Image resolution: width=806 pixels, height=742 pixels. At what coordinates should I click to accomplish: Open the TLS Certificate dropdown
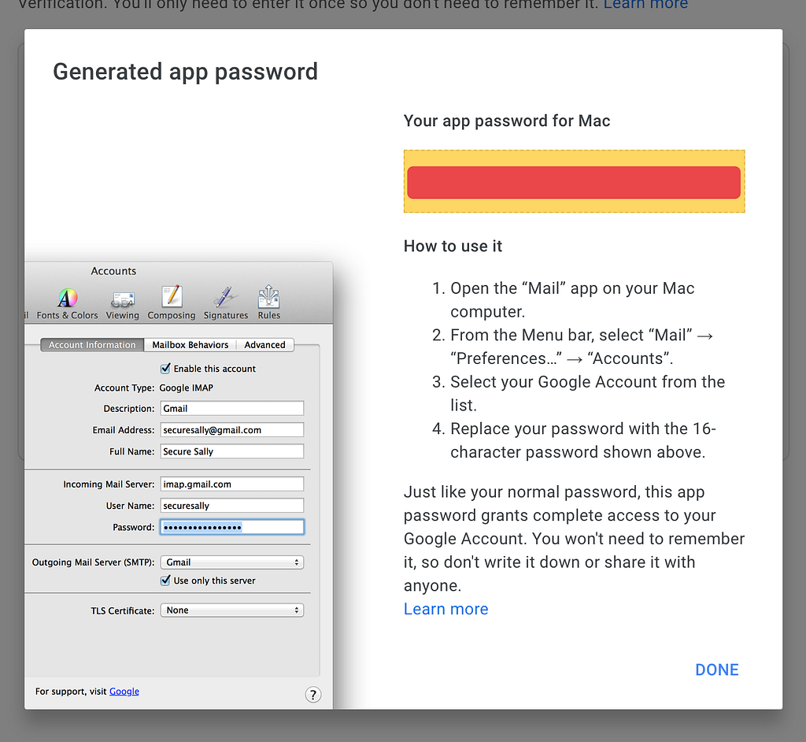[232, 610]
